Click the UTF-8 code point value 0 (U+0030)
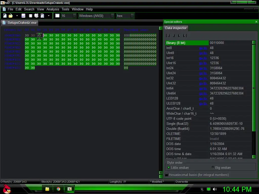This screenshot has height=194, width=259. coord(218,119)
